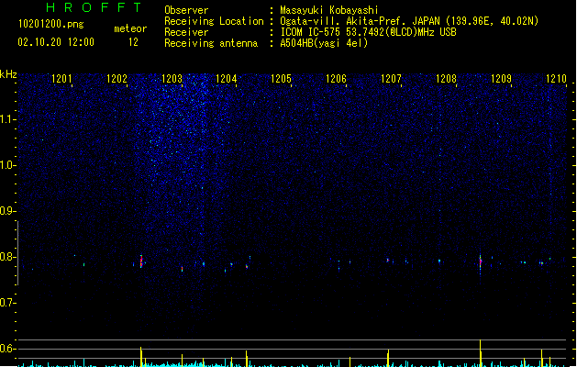Click the strong meteor echo before 1209

point(480,261)
